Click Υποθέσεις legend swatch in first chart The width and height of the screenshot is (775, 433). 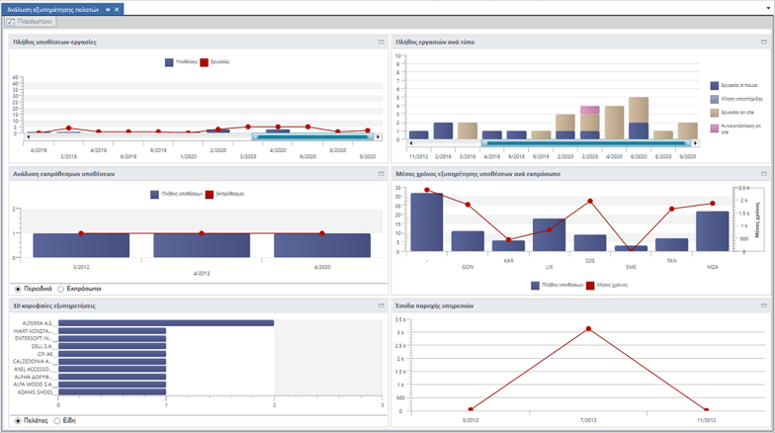(169, 62)
